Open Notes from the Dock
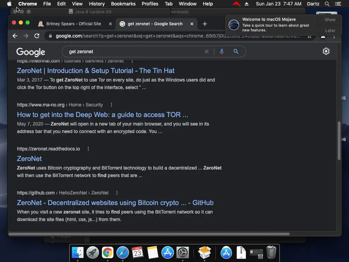 pos(152,252)
